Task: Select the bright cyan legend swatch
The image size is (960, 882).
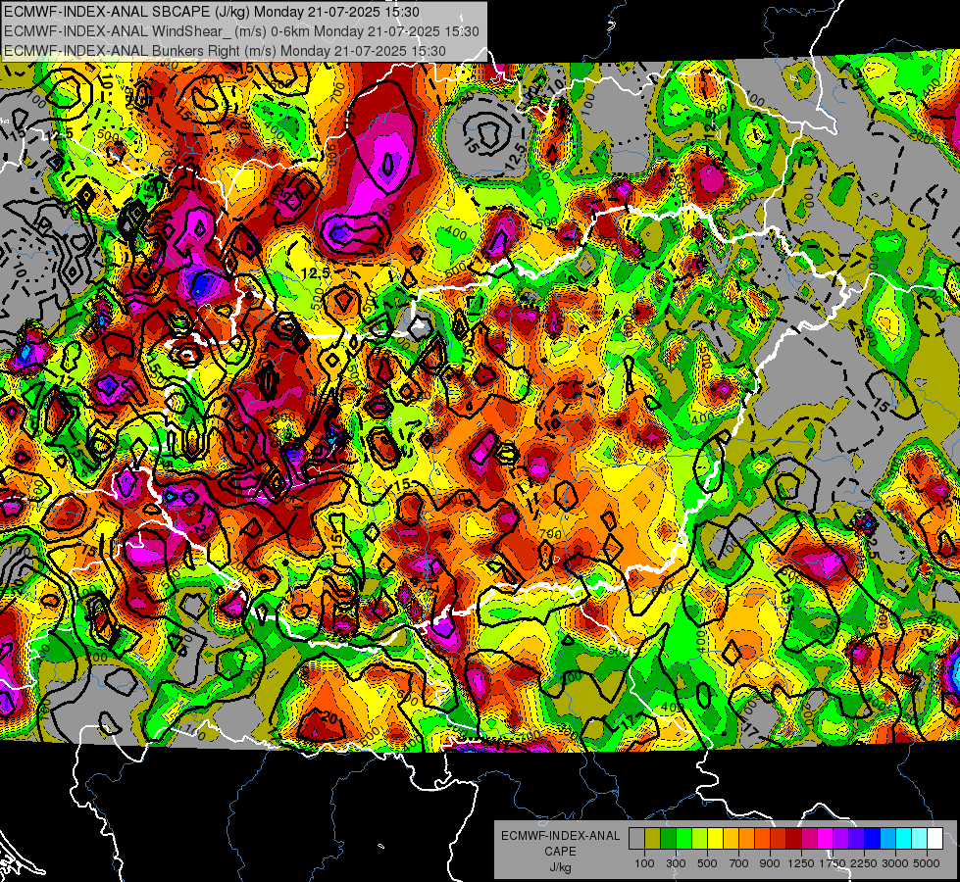Action: pyautogui.click(x=904, y=838)
